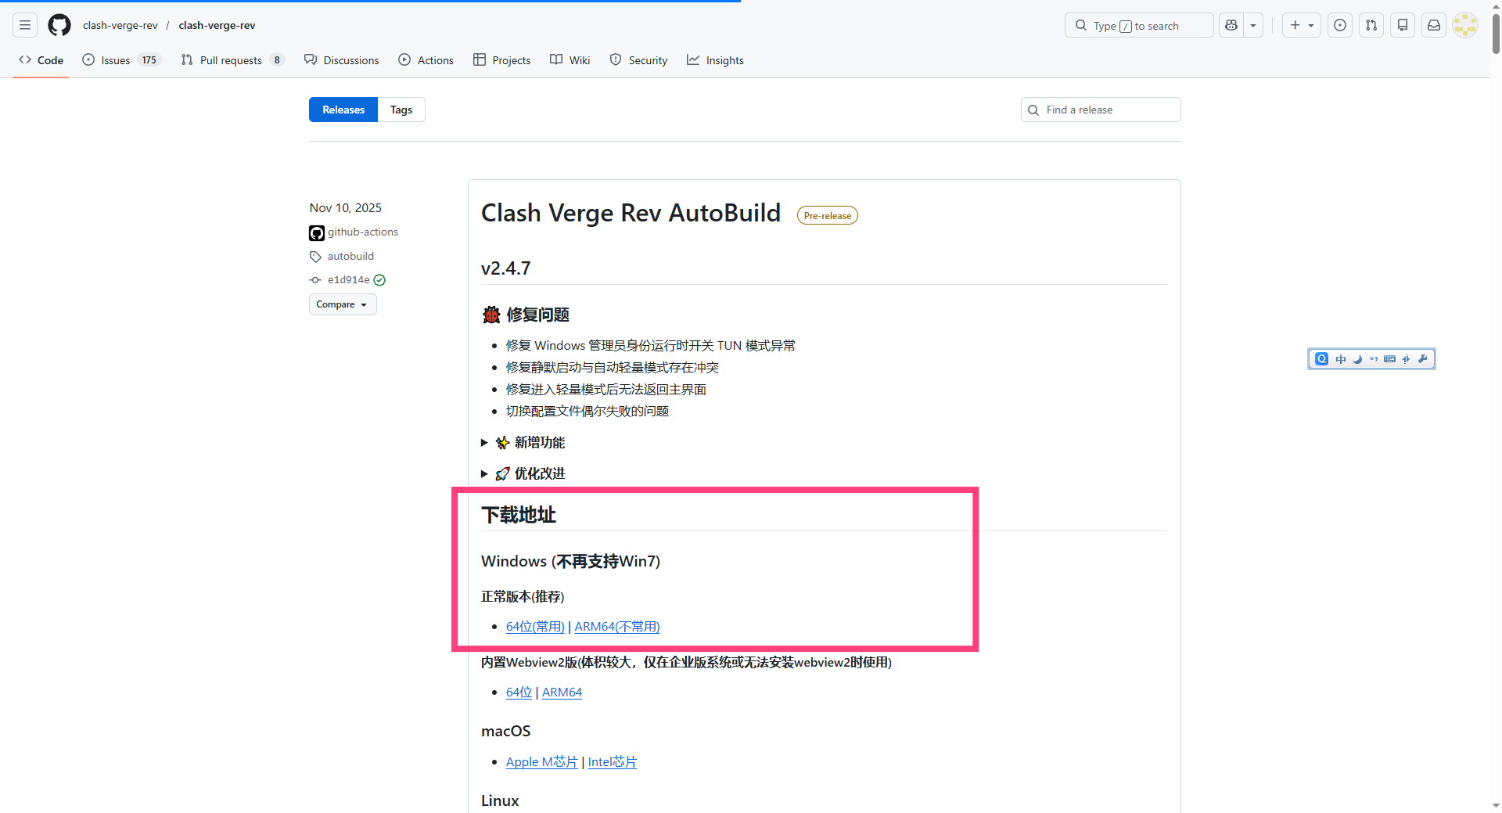
Task: Open the repository navigation hamburger menu
Action: [24, 25]
